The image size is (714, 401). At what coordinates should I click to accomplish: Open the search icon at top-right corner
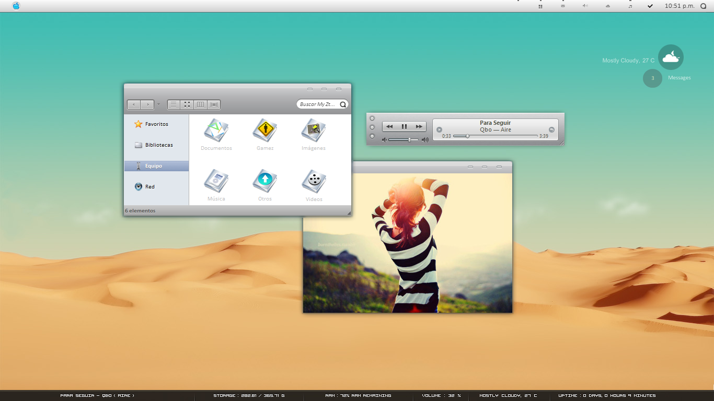coord(703,6)
